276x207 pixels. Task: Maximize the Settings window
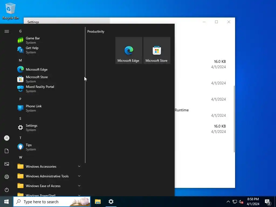[216, 22]
